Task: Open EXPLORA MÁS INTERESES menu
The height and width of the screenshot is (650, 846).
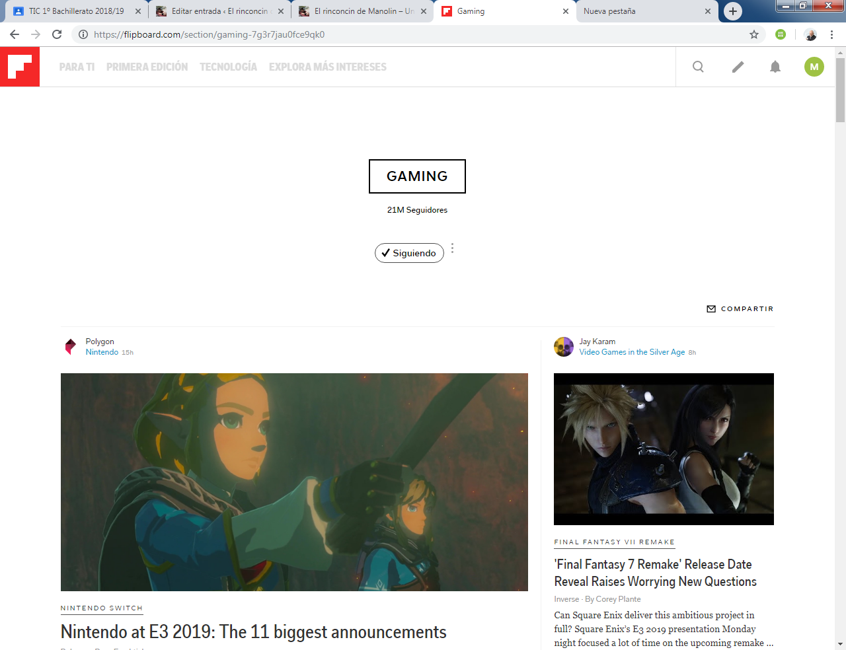Action: (327, 67)
